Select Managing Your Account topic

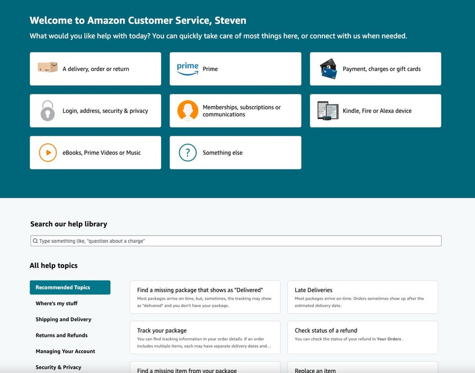click(65, 351)
